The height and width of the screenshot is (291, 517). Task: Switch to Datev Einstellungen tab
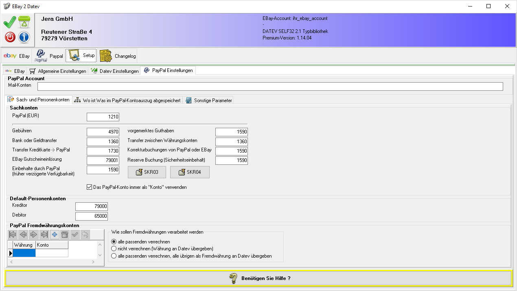tap(115, 71)
